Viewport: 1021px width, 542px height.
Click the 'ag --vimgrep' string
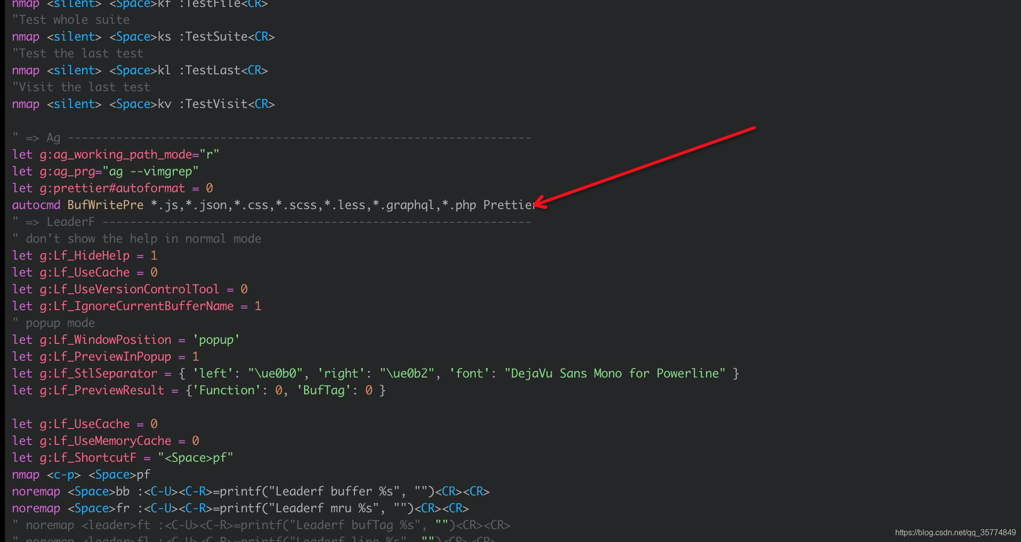point(151,171)
